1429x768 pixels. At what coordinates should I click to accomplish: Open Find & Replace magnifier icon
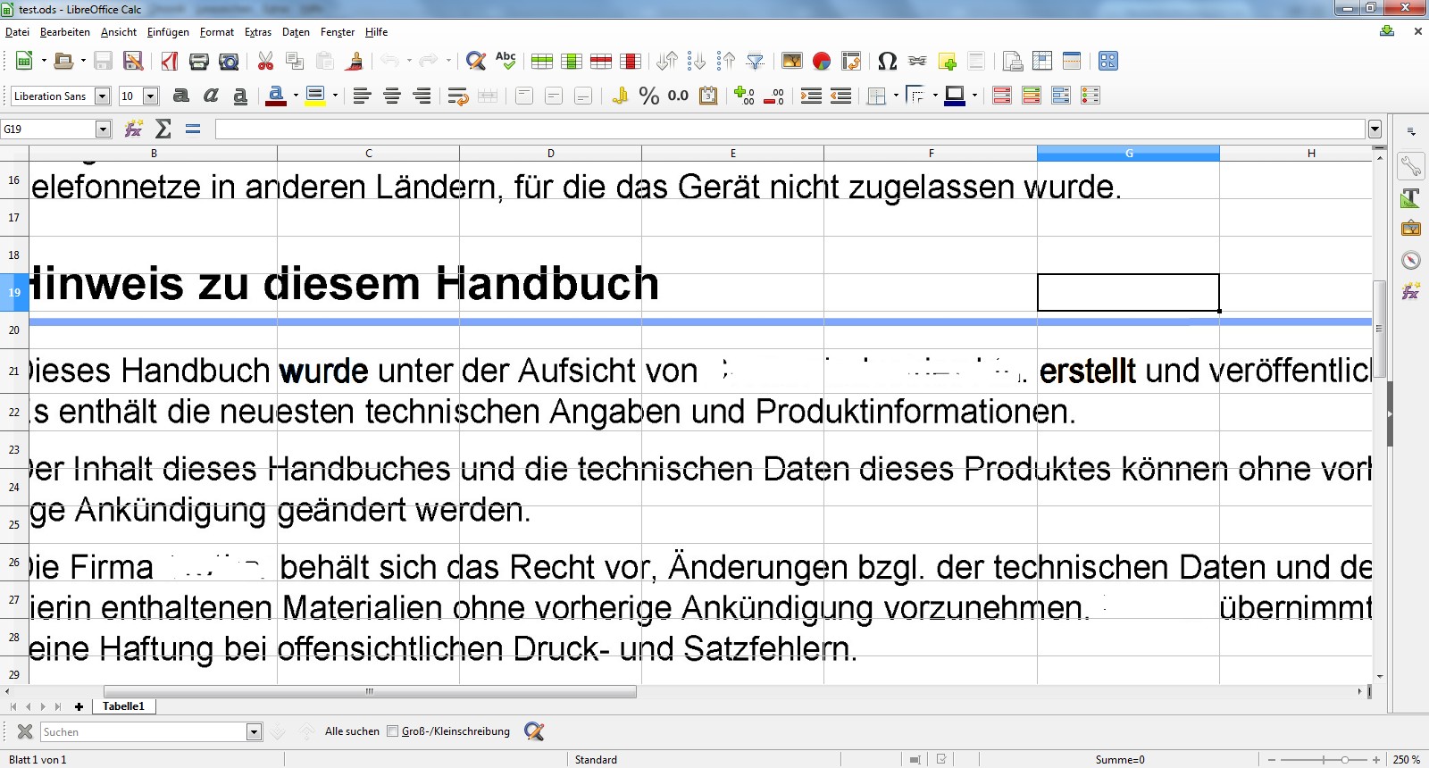tap(476, 61)
